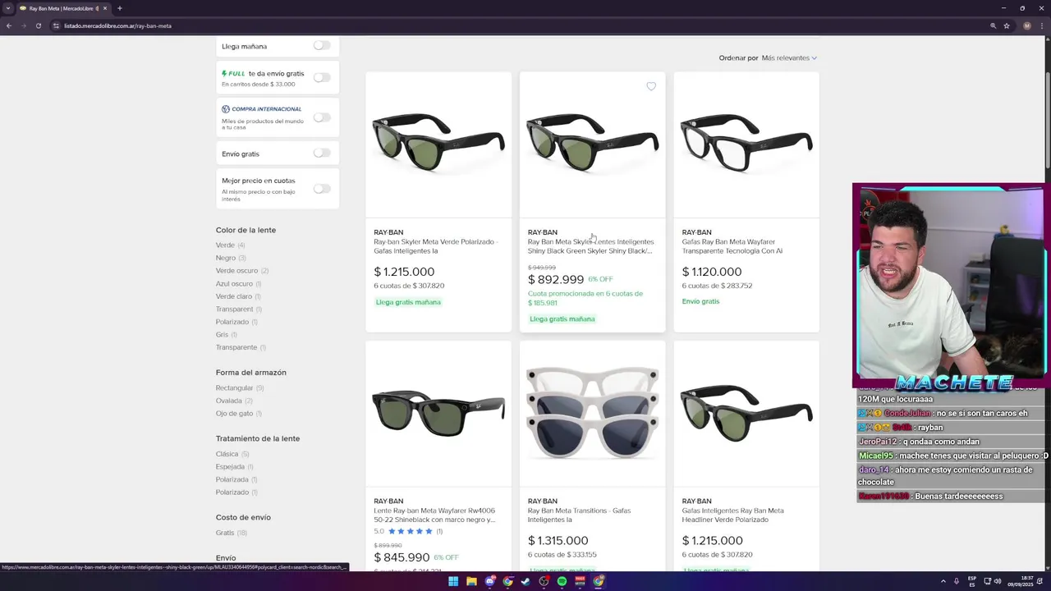1051x591 pixels.
Task: Open File Explorer from the taskbar
Action: pos(471,581)
